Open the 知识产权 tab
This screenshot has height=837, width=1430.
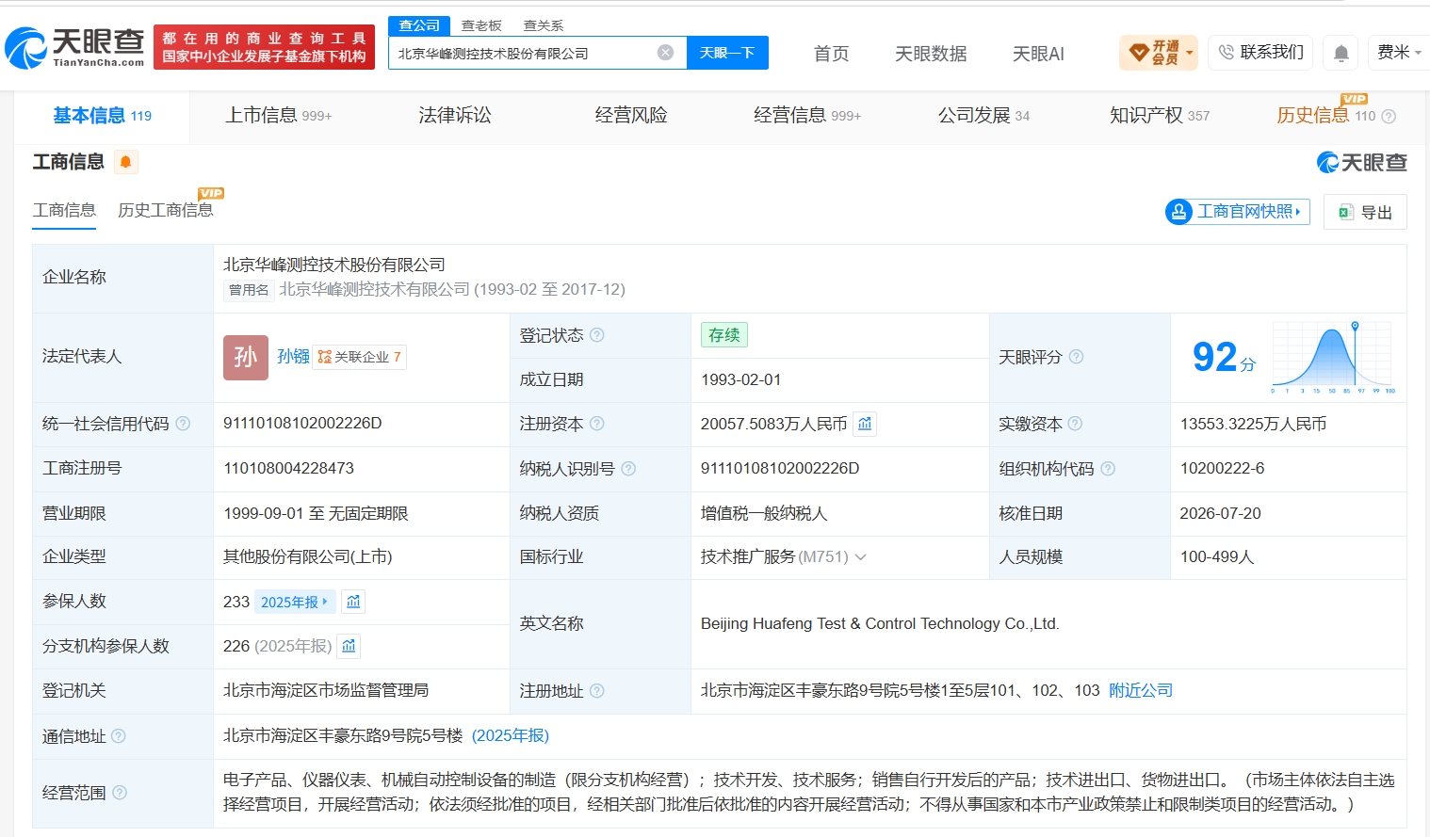point(1160,116)
